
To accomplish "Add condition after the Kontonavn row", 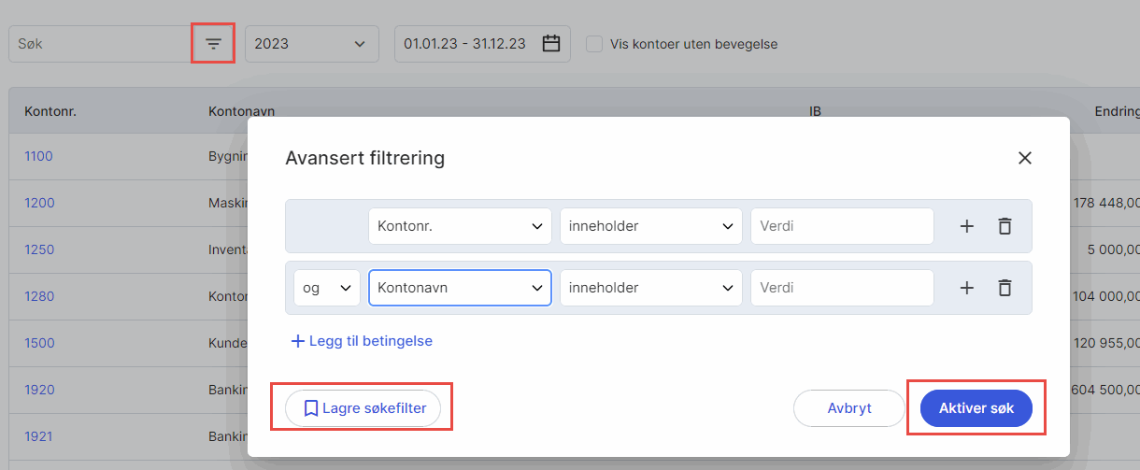I will pyautogui.click(x=967, y=288).
